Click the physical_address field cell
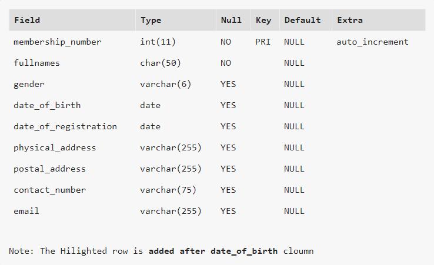The width and height of the screenshot is (434, 265). click(x=55, y=147)
